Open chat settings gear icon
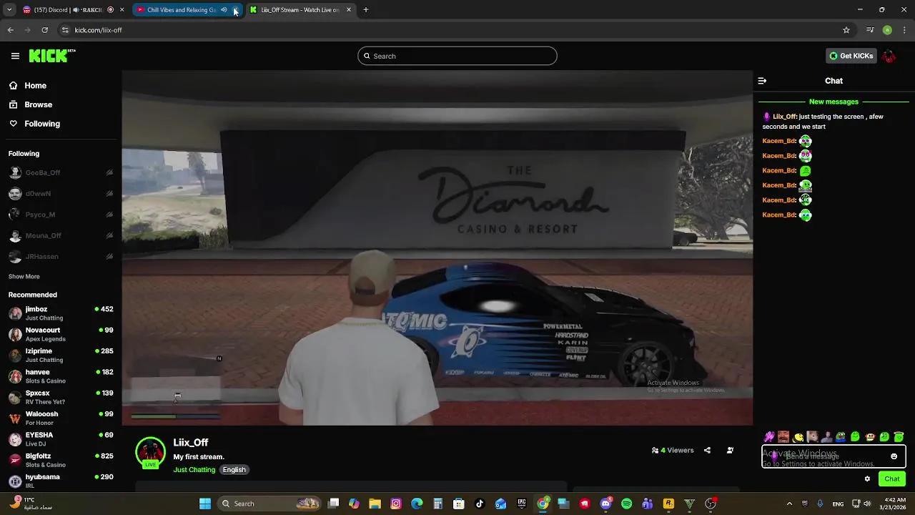This screenshot has width=915, height=515. (867, 479)
